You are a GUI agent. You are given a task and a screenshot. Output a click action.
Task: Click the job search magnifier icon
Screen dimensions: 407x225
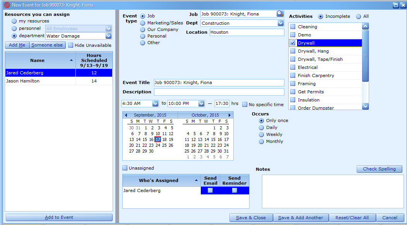click(280, 14)
